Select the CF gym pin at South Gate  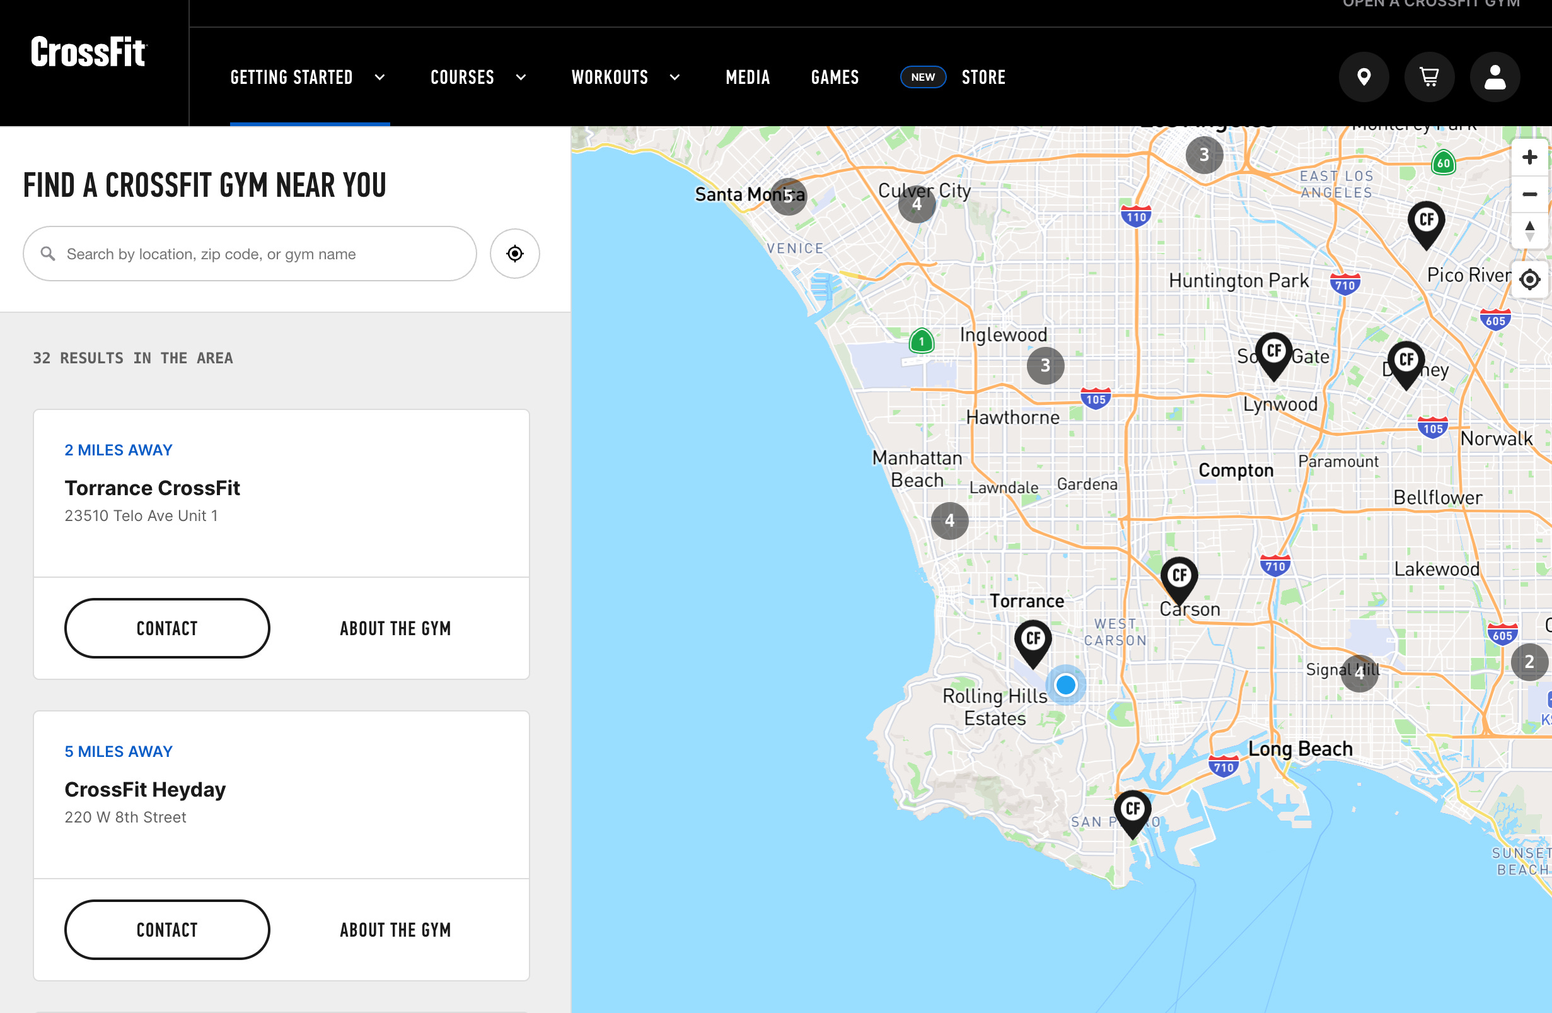coord(1273,356)
